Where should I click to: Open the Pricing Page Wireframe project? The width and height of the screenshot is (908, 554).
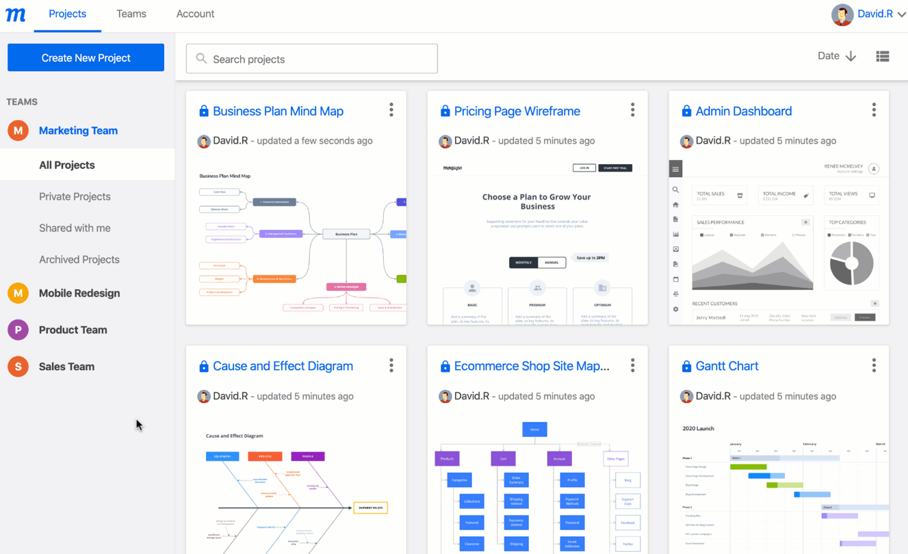point(517,111)
